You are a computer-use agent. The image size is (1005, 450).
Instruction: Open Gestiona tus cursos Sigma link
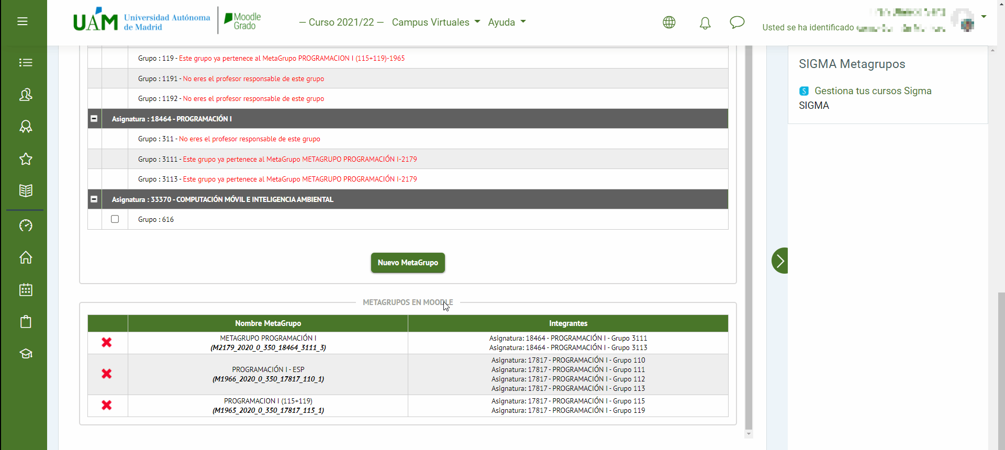(873, 91)
